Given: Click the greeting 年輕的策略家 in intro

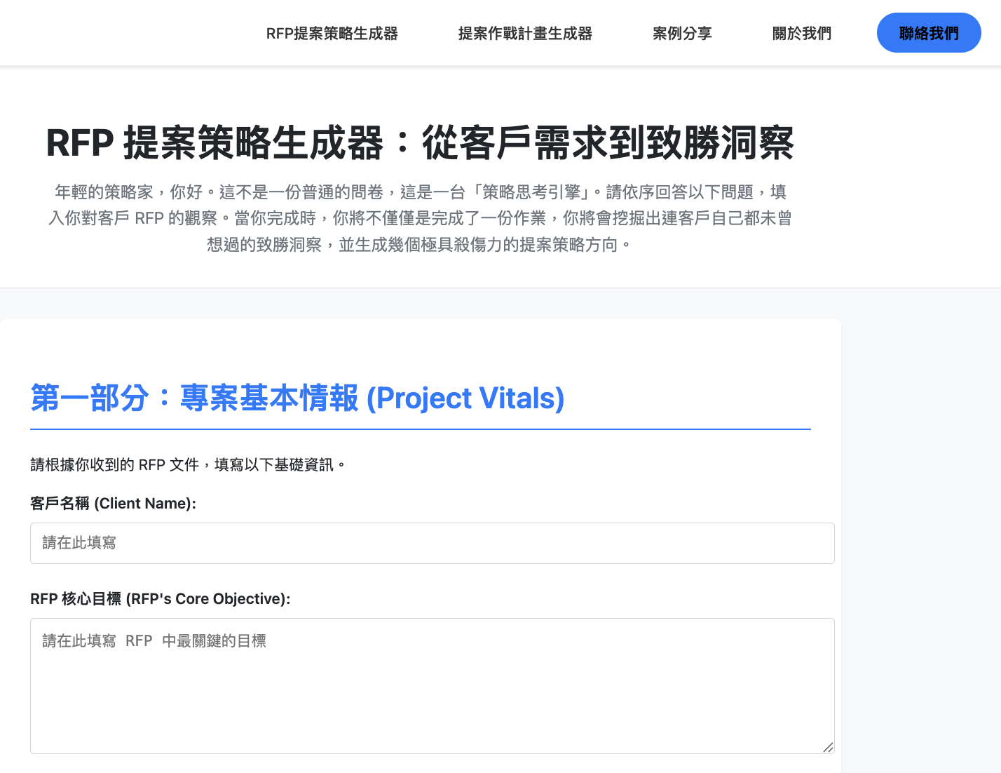Looking at the screenshot, I should [104, 192].
